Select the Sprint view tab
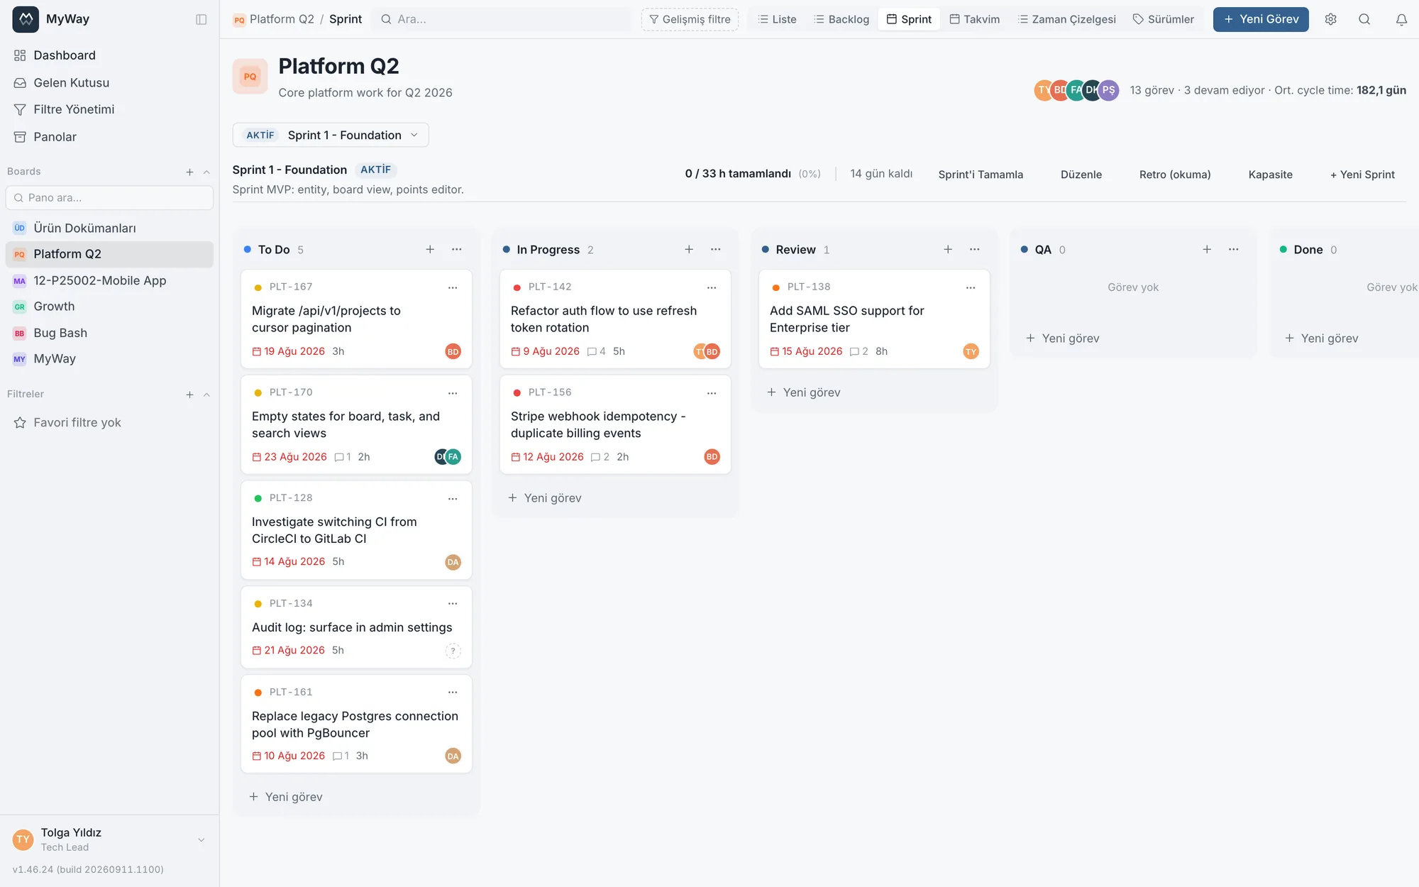The image size is (1419, 887). point(909,19)
